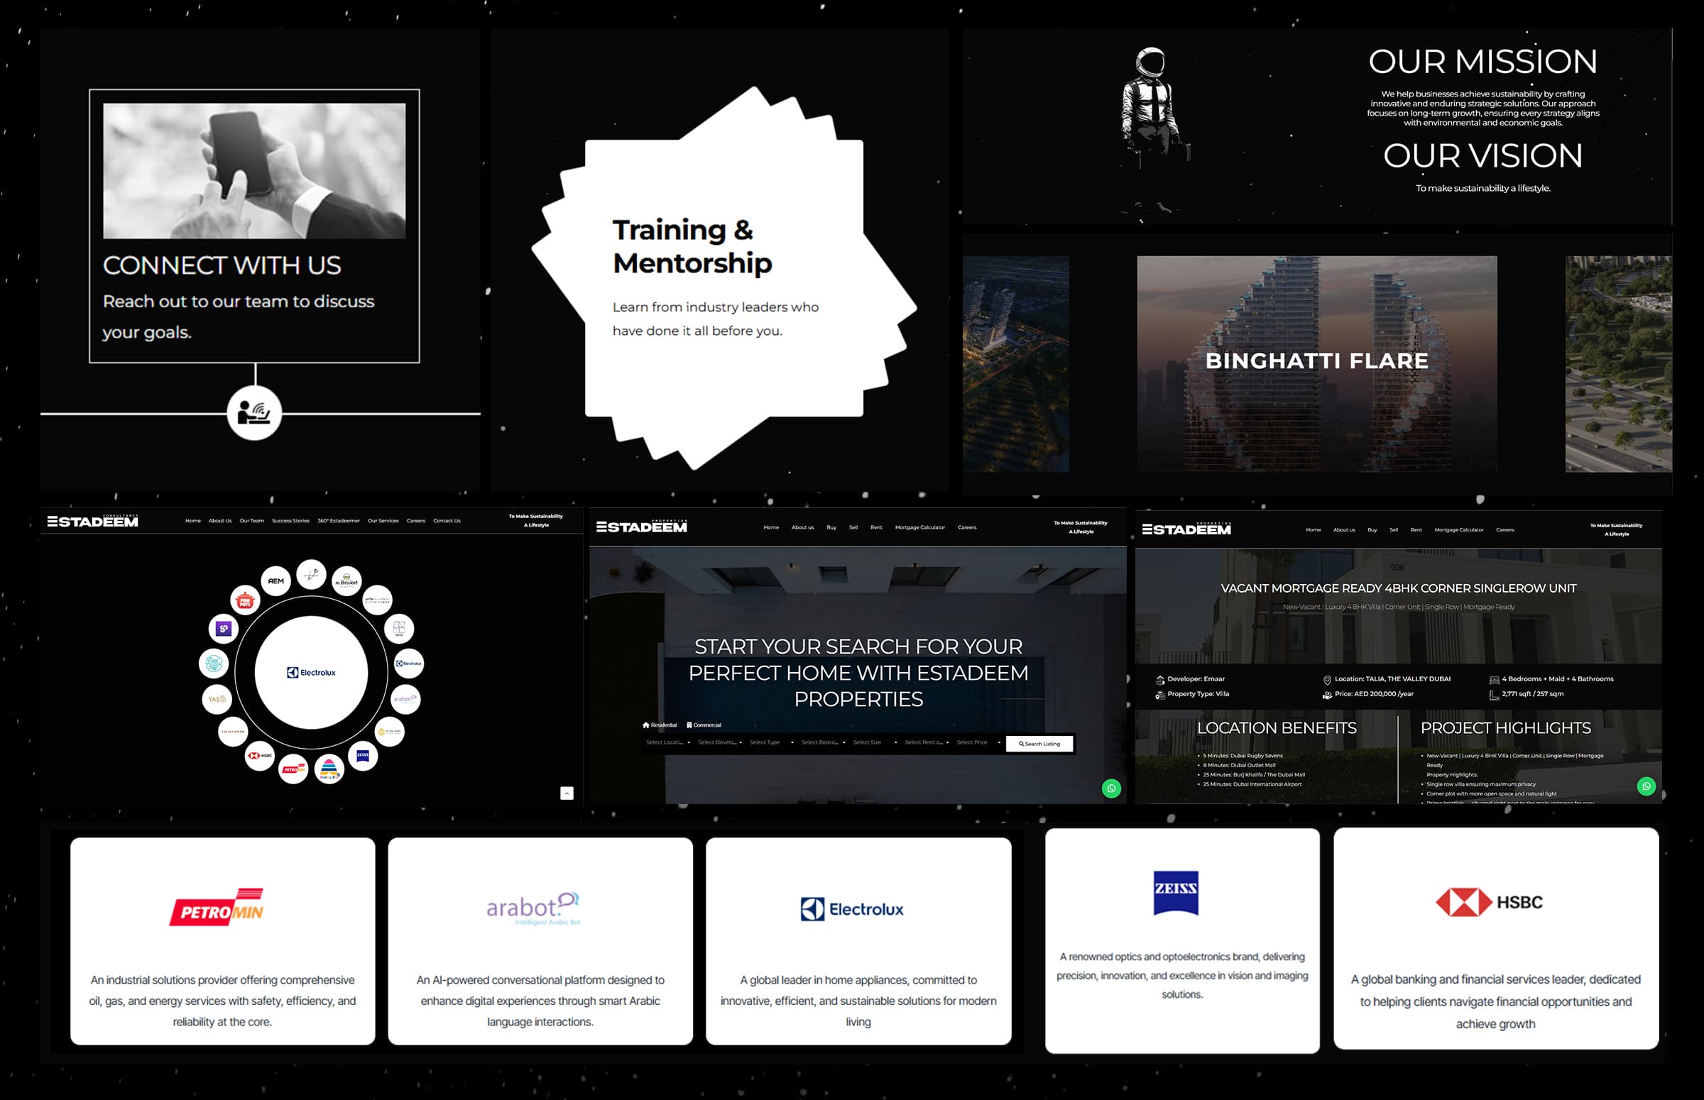This screenshot has width=1704, height=1100.
Task: Click the Estadeem Consultancy logo
Action: (93, 521)
